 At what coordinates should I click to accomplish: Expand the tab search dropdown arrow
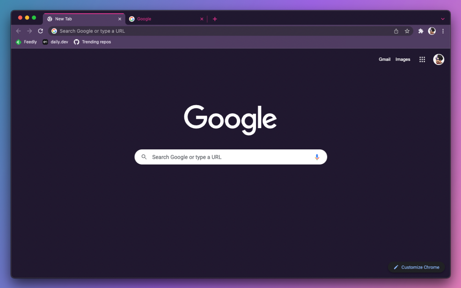tap(443, 19)
